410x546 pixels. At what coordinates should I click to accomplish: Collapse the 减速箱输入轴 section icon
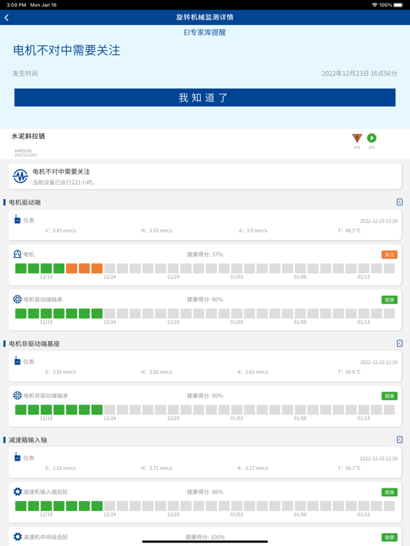coord(400,439)
